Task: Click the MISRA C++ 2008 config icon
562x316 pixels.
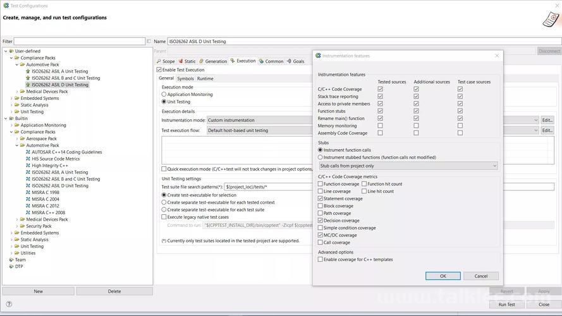Action: [28, 213]
